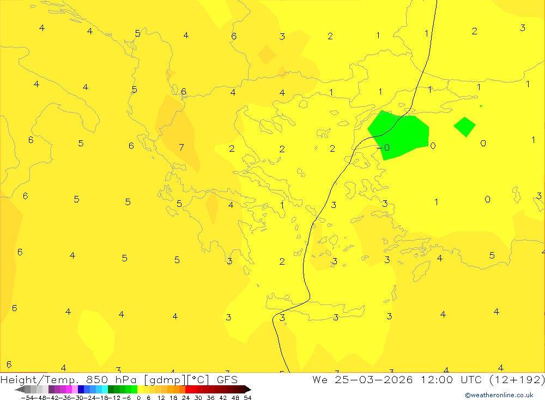The width and height of the screenshot is (545, 400).
Task: Click the small green diamond-shaped cold area
Action: [x=465, y=127]
